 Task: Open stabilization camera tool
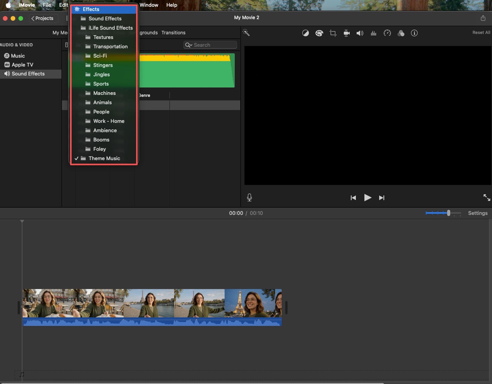click(347, 33)
